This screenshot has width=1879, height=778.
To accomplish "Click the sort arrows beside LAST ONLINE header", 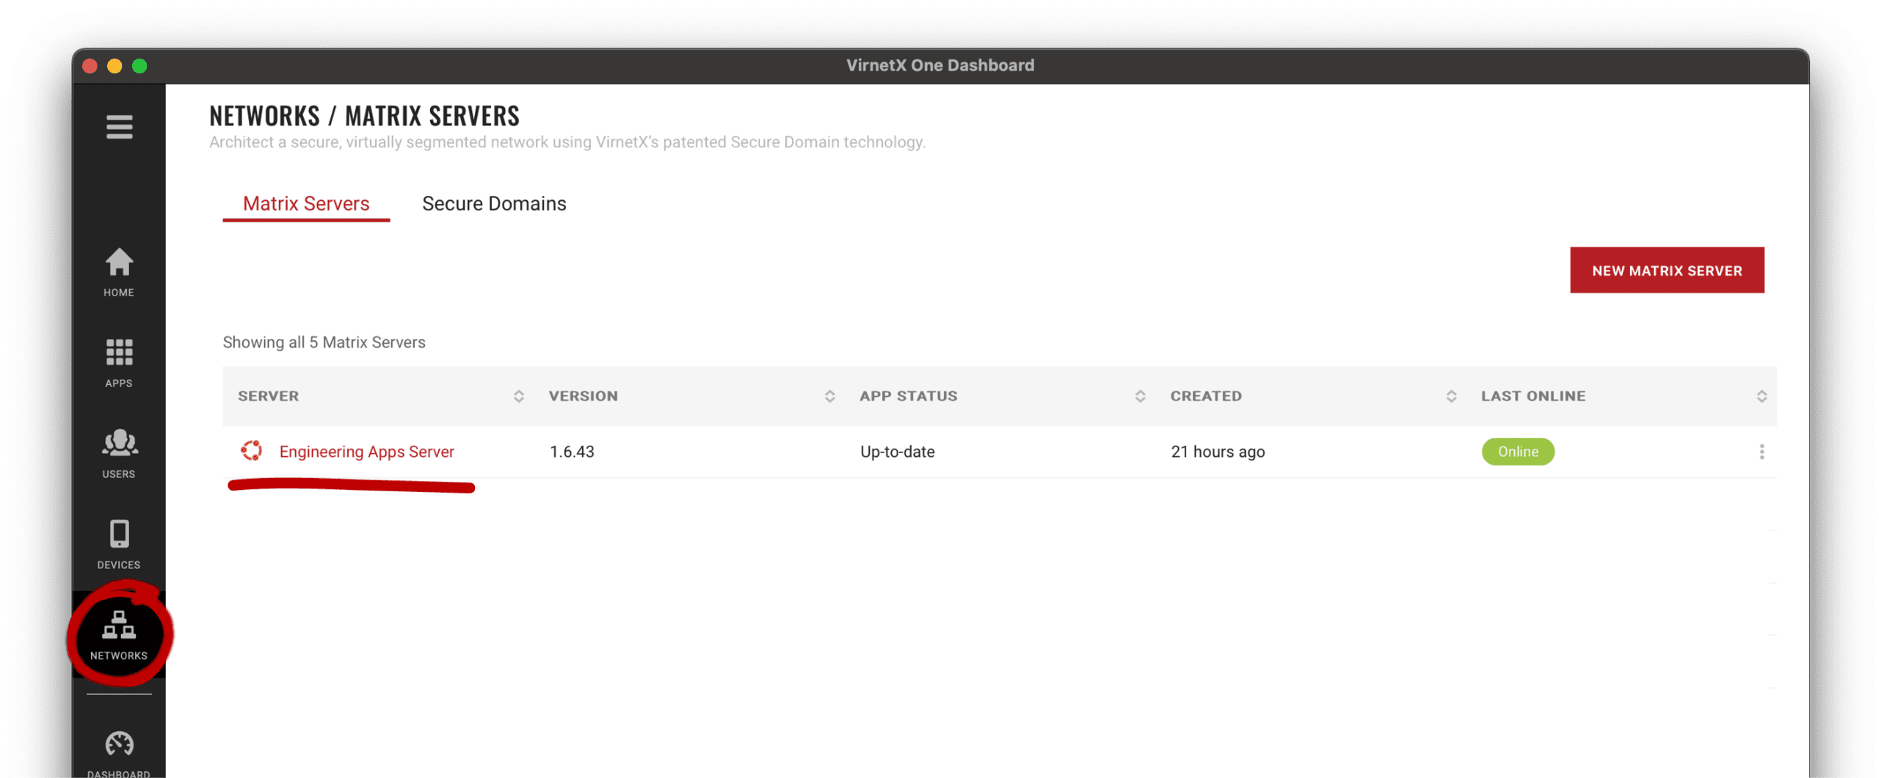I will coord(1762,396).
